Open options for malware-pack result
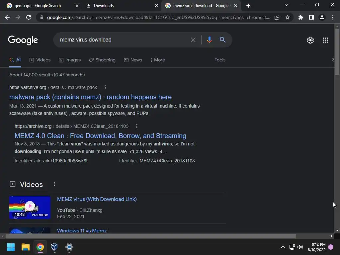340x255 pixels. 105,87
